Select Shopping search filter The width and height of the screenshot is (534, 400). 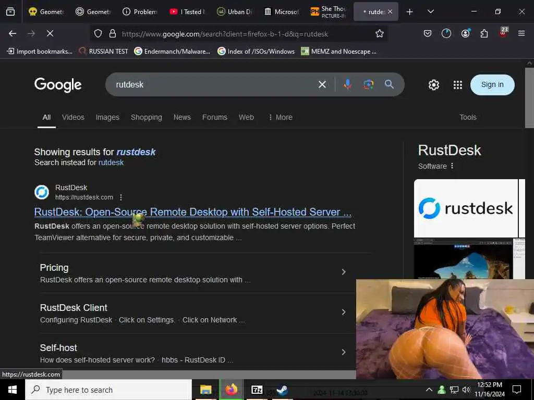147,117
